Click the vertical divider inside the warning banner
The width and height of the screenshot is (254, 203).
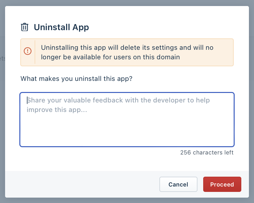35,52
